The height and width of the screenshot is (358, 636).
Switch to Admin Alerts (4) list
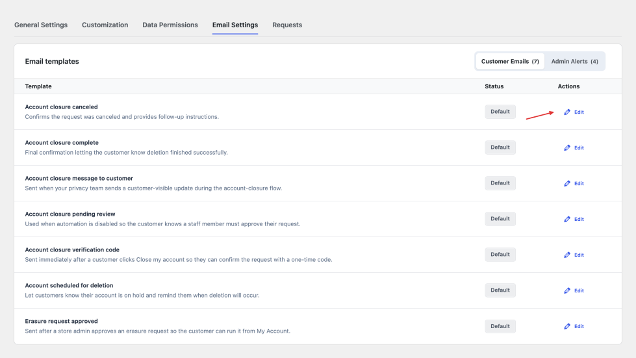[574, 61]
